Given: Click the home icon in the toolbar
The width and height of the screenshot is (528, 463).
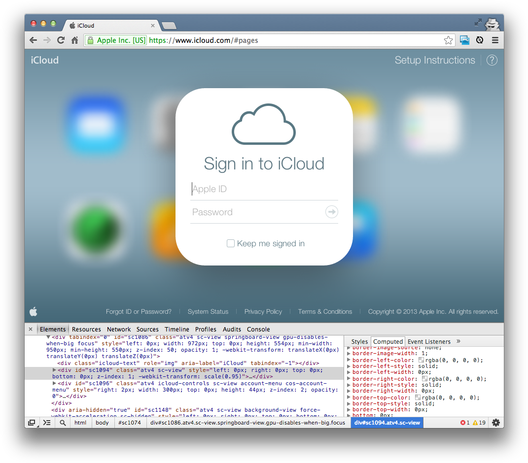Looking at the screenshot, I should click(74, 40).
